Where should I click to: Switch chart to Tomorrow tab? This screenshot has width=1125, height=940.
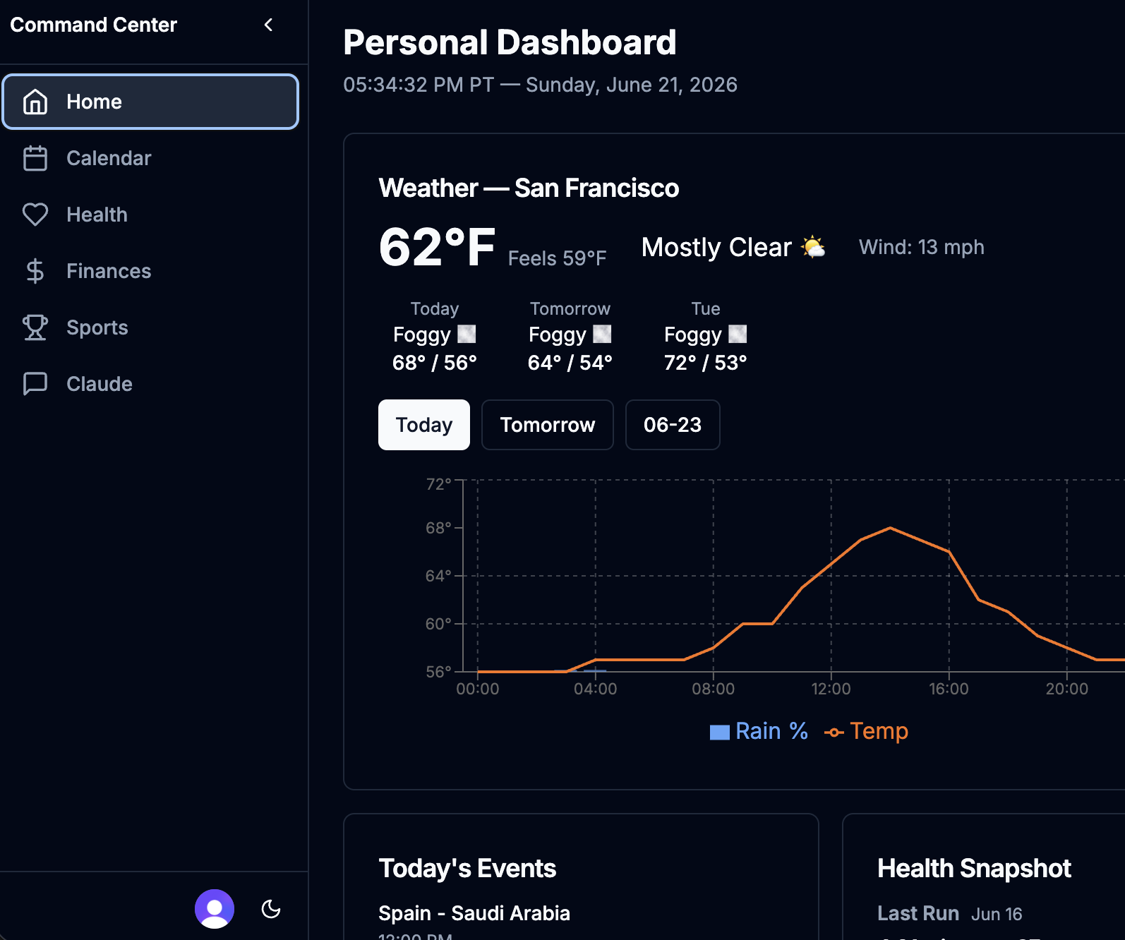[x=548, y=425]
